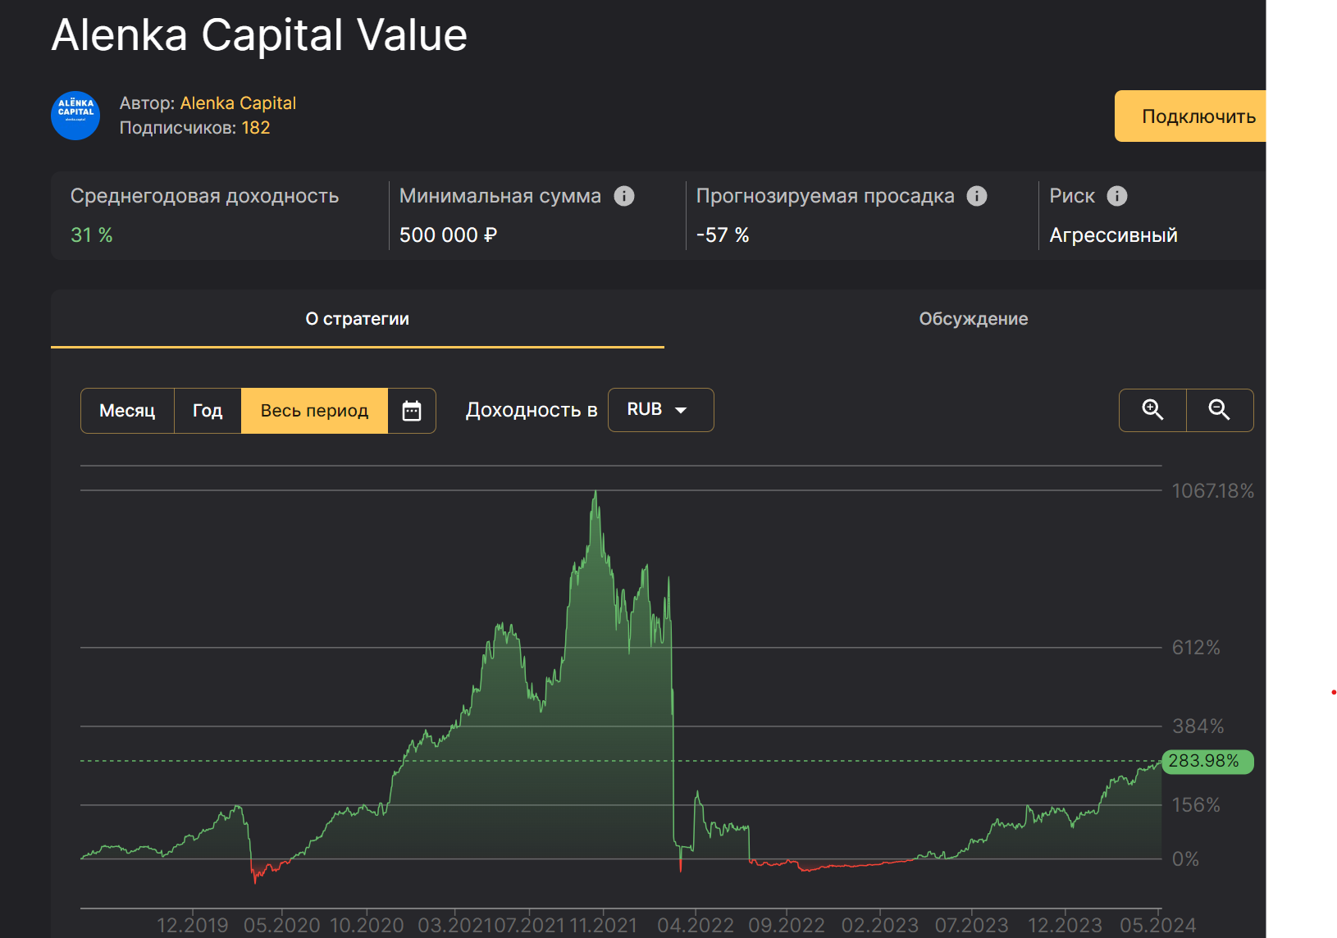Click the 10.2020 date axis label
The image size is (1337, 938).
[x=367, y=926]
